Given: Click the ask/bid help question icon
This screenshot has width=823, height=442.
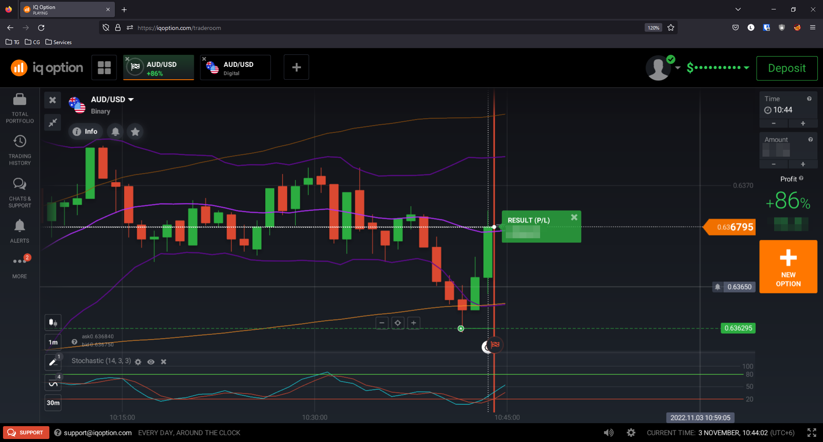Looking at the screenshot, I should tap(75, 342).
